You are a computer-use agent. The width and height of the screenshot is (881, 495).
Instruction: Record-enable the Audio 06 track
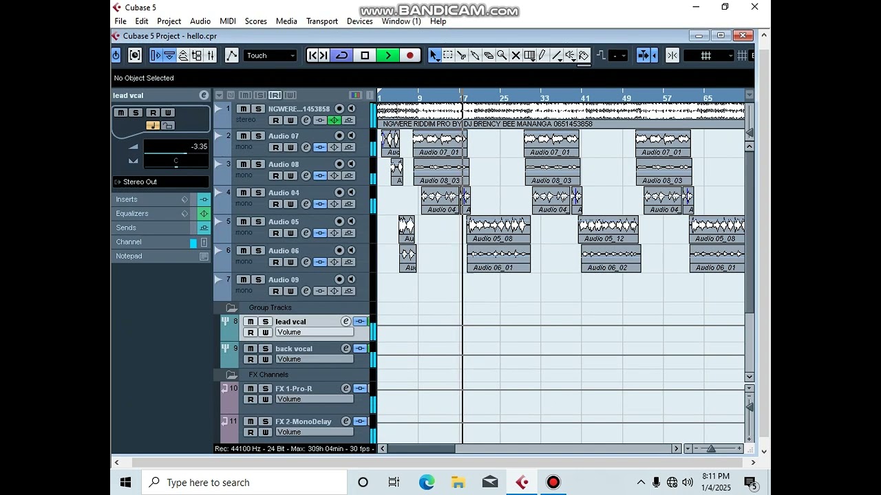pos(339,250)
